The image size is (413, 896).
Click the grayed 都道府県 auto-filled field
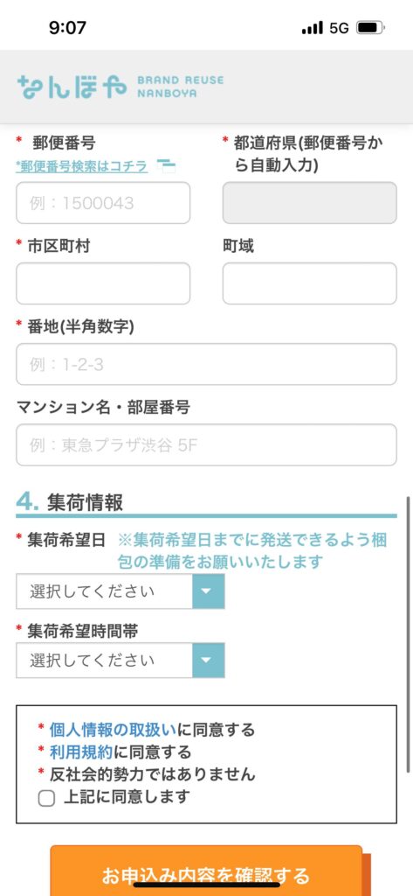[310, 203]
